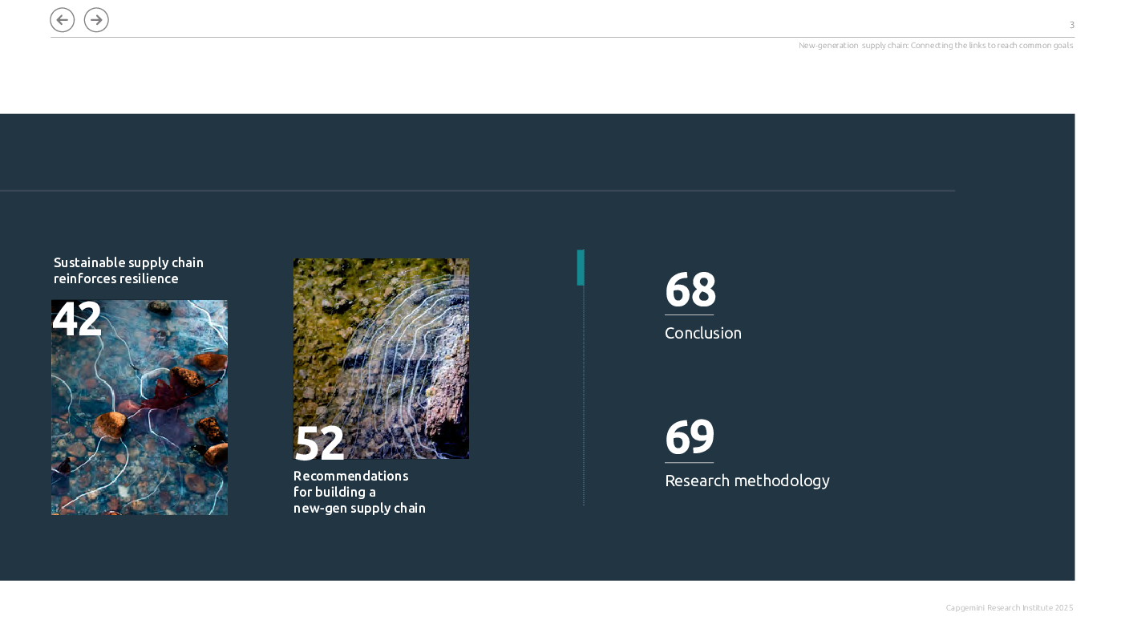Click the page 42 water leaf thumbnail
Screen dimensions: 1125x633
140,408
